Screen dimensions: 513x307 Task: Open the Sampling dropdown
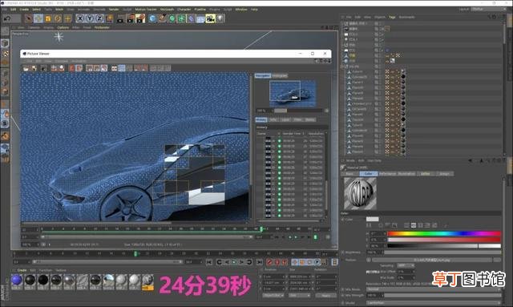pyautogui.click(x=406, y=266)
